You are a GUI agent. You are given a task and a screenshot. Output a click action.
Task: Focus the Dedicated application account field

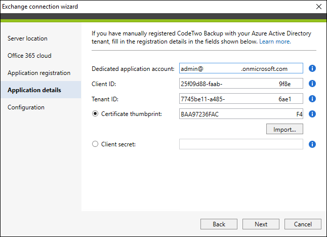click(x=241, y=68)
